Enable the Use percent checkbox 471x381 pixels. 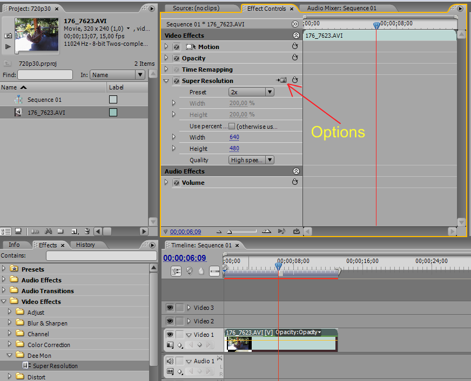[232, 126]
